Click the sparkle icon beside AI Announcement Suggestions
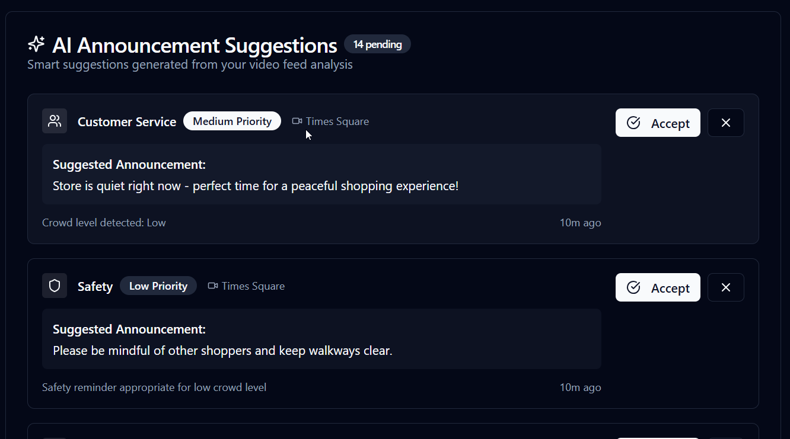This screenshot has width=790, height=439. tap(36, 44)
